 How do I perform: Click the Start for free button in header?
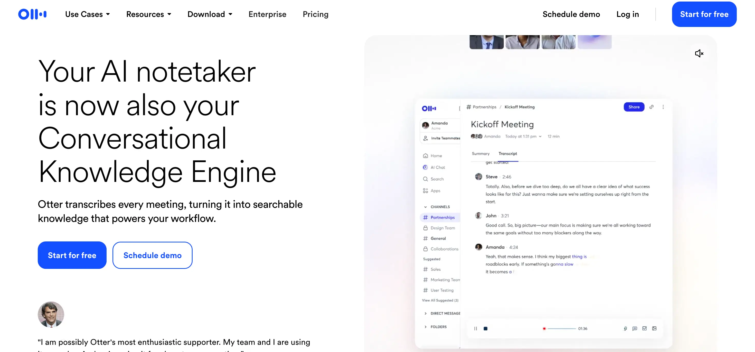click(704, 14)
